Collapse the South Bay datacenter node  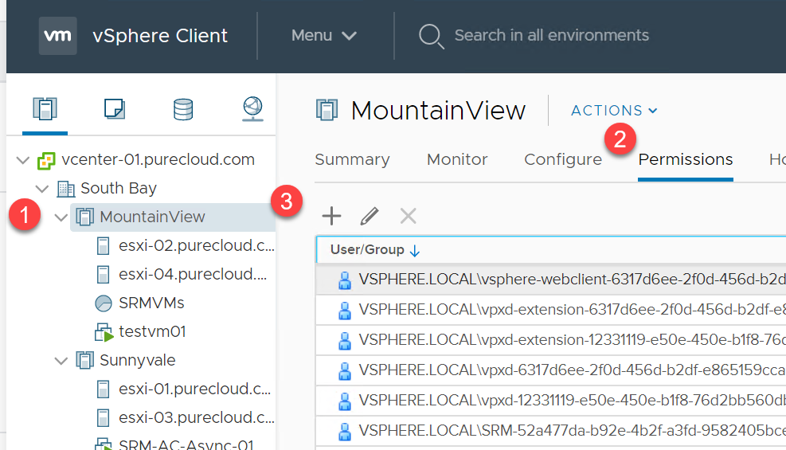pos(42,189)
